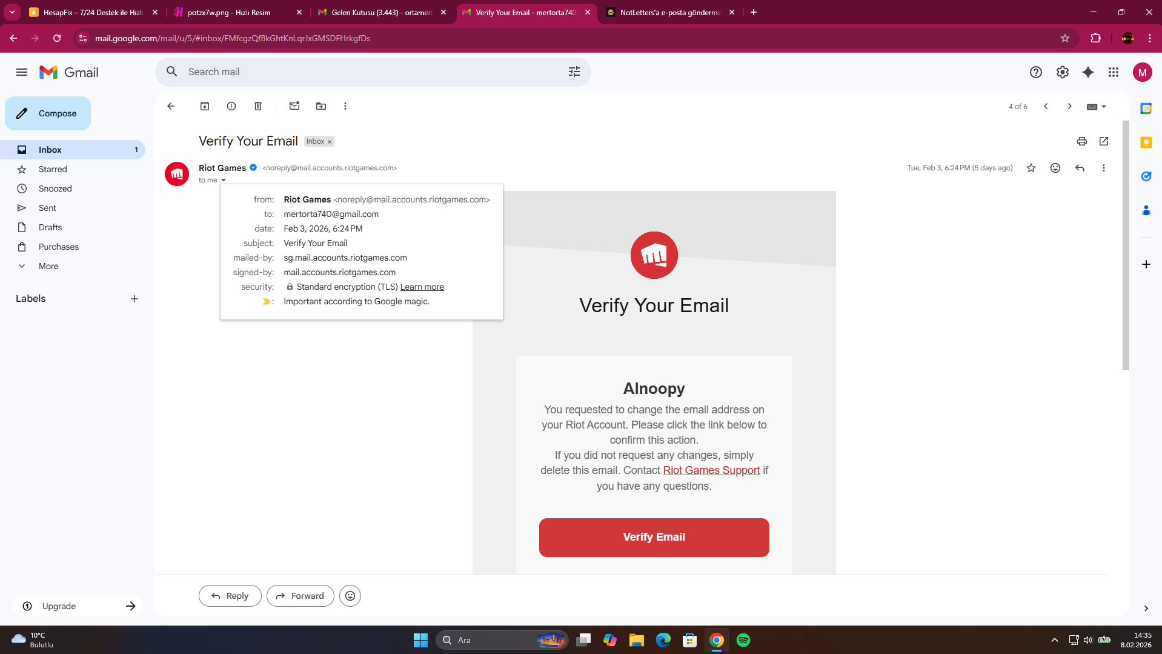Go to older email arrow
The width and height of the screenshot is (1162, 654).
(1070, 106)
